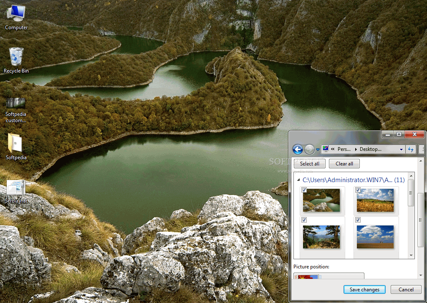
Task: Click the outer window scroll down arrow
Action: point(421,275)
